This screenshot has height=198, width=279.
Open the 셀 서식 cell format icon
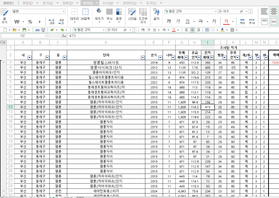4,16
